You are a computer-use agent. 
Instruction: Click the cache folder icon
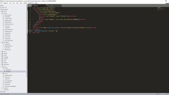(2, 11)
